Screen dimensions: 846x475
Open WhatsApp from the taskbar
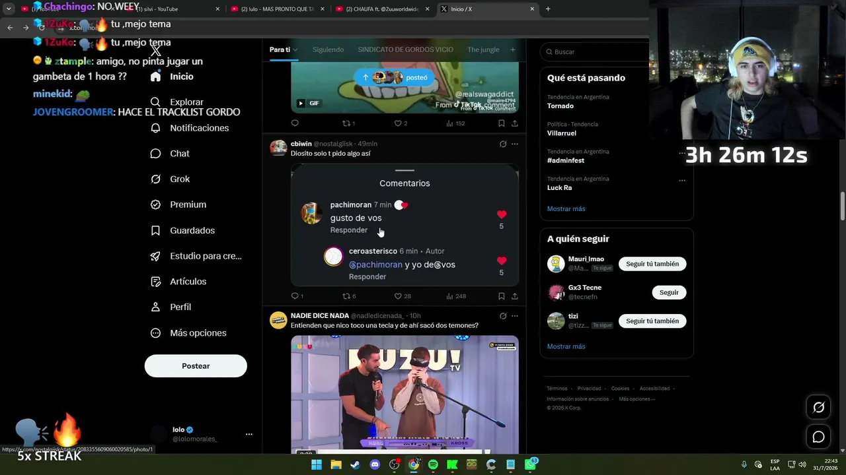(x=530, y=464)
